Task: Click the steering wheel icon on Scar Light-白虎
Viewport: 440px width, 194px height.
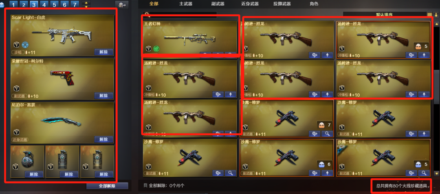Action: tap(25, 44)
